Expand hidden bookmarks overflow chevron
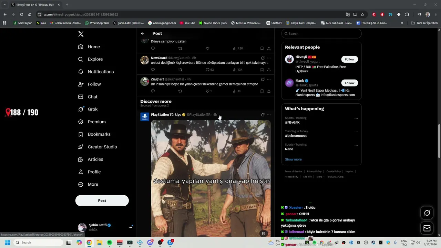The width and height of the screenshot is (441, 248). [402, 23]
